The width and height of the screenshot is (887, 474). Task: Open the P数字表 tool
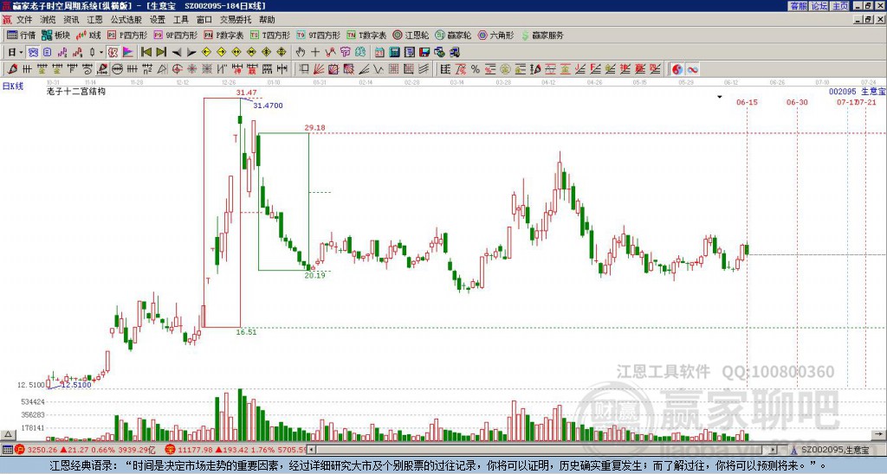223,35
